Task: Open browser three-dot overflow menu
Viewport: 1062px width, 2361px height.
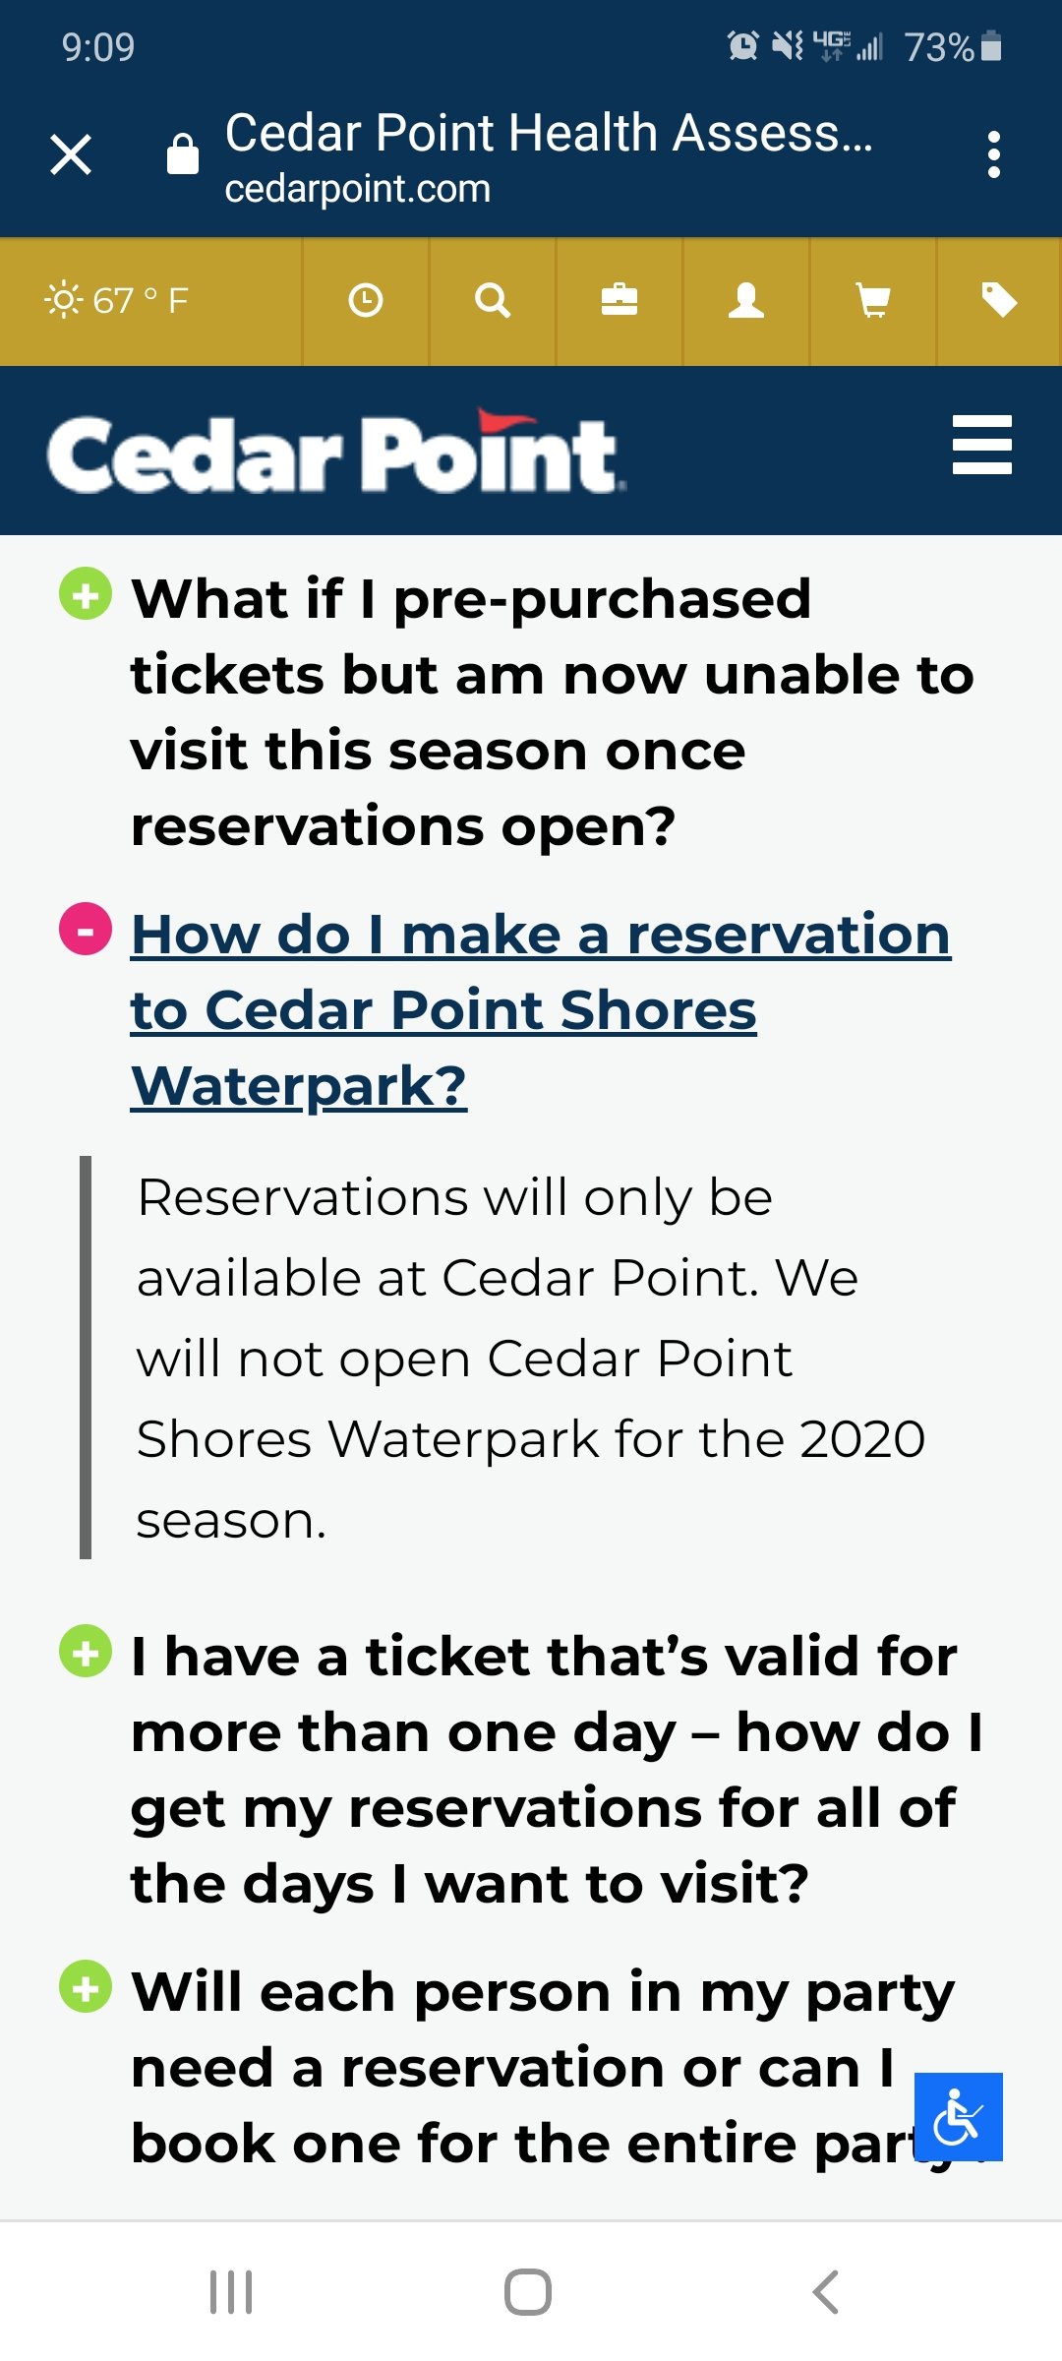Action: (994, 154)
